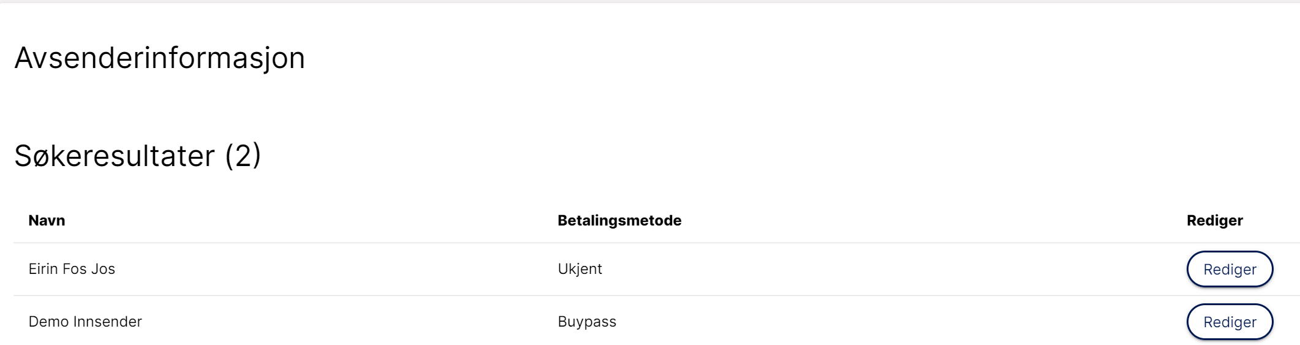Click the word Eirin in first row
The image size is (1300, 345).
tap(43, 269)
